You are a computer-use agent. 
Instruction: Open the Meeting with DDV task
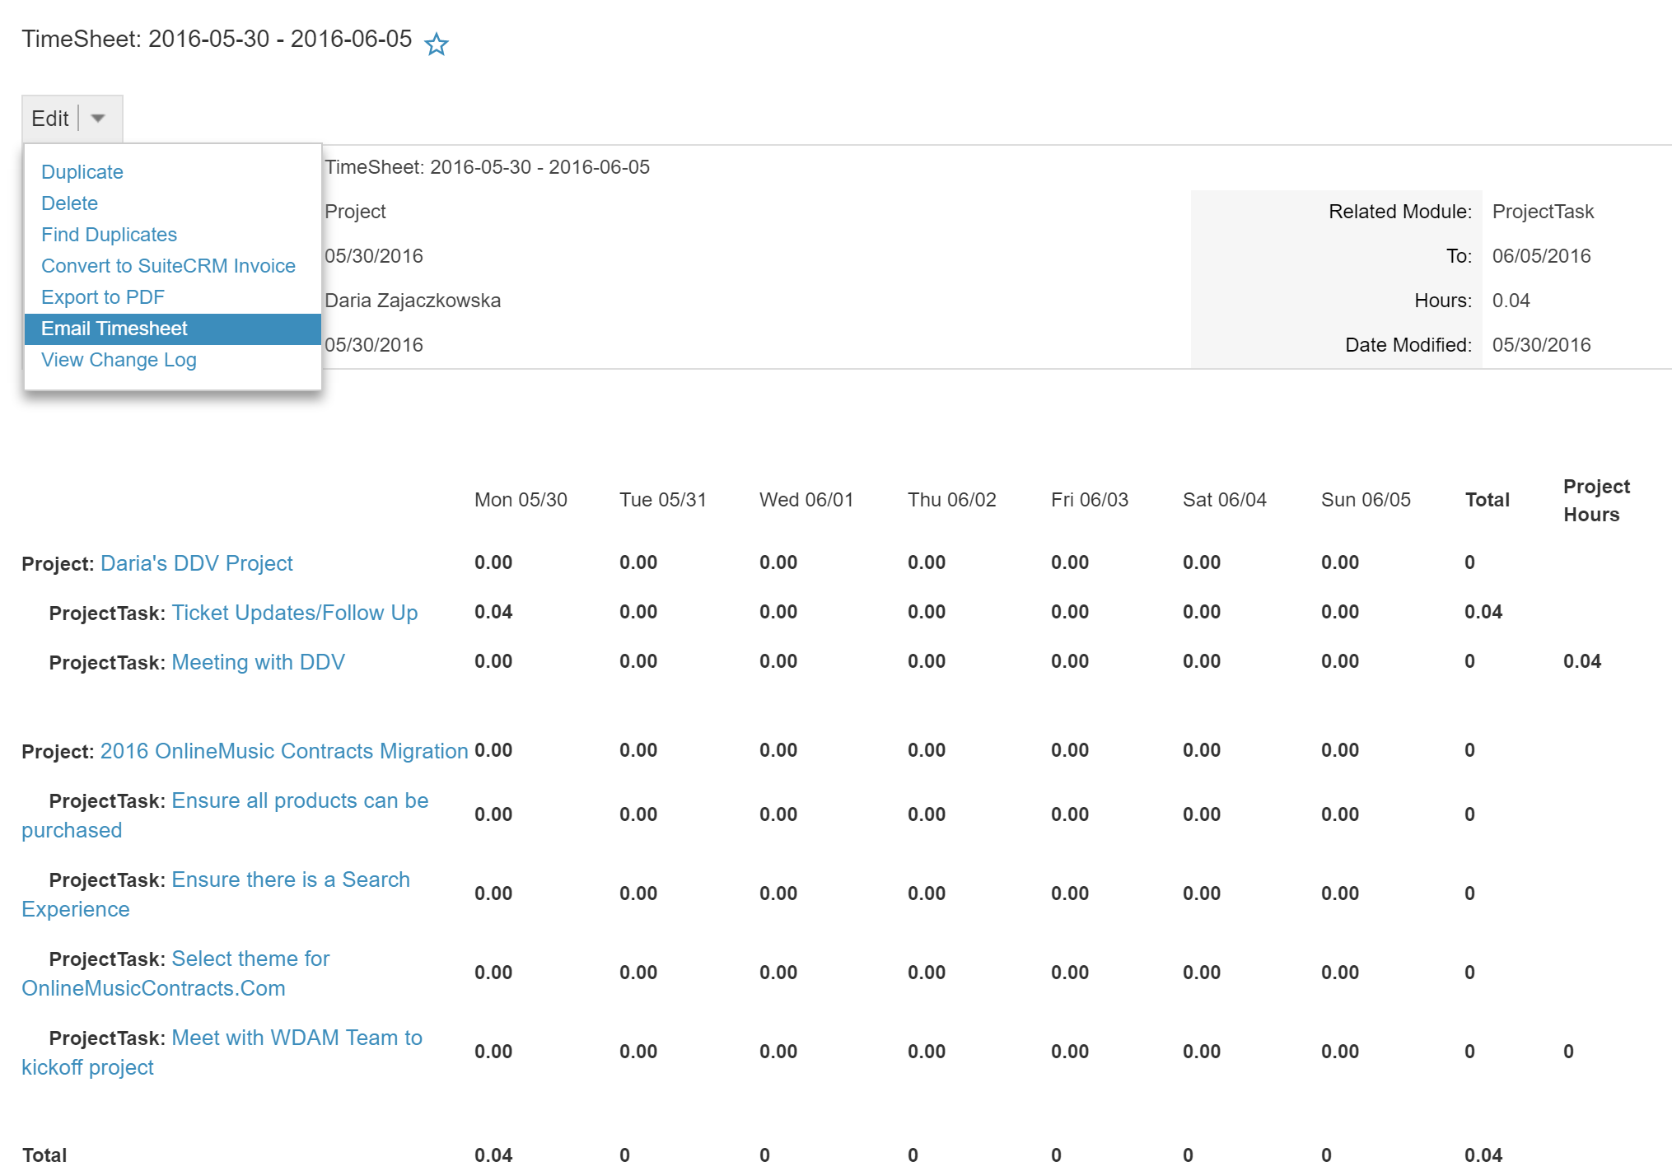tap(258, 662)
